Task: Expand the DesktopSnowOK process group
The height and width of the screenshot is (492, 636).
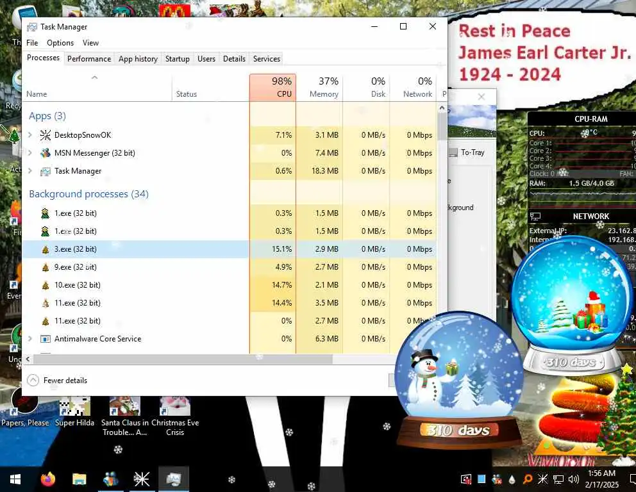Action: (29, 135)
